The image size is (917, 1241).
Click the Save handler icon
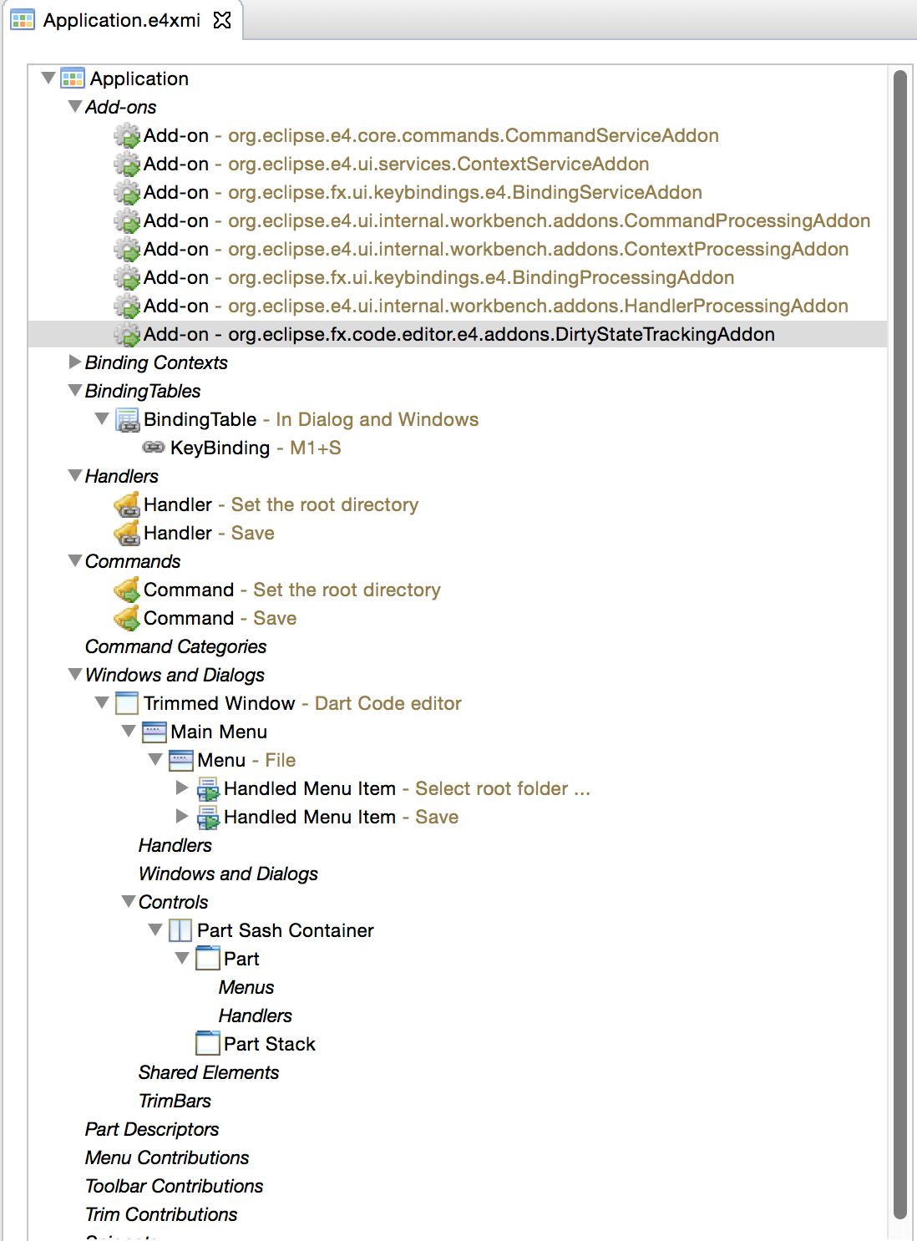tap(127, 533)
